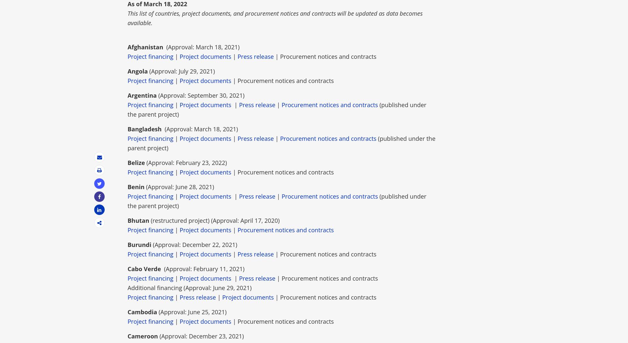Click the Burundi country heading
Image resolution: width=628 pixels, height=343 pixels.
click(139, 245)
